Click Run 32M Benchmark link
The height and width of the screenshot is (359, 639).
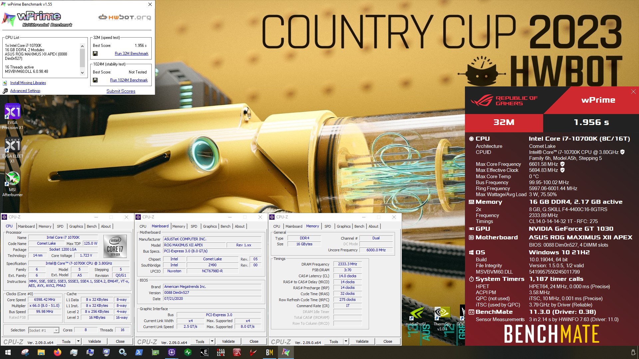(131, 54)
